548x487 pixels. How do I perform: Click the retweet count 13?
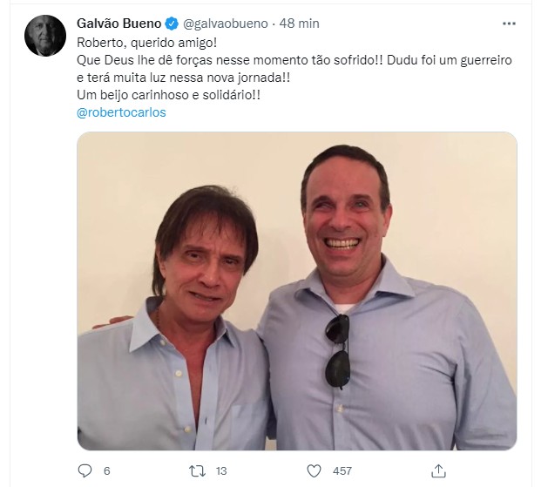coord(221,471)
